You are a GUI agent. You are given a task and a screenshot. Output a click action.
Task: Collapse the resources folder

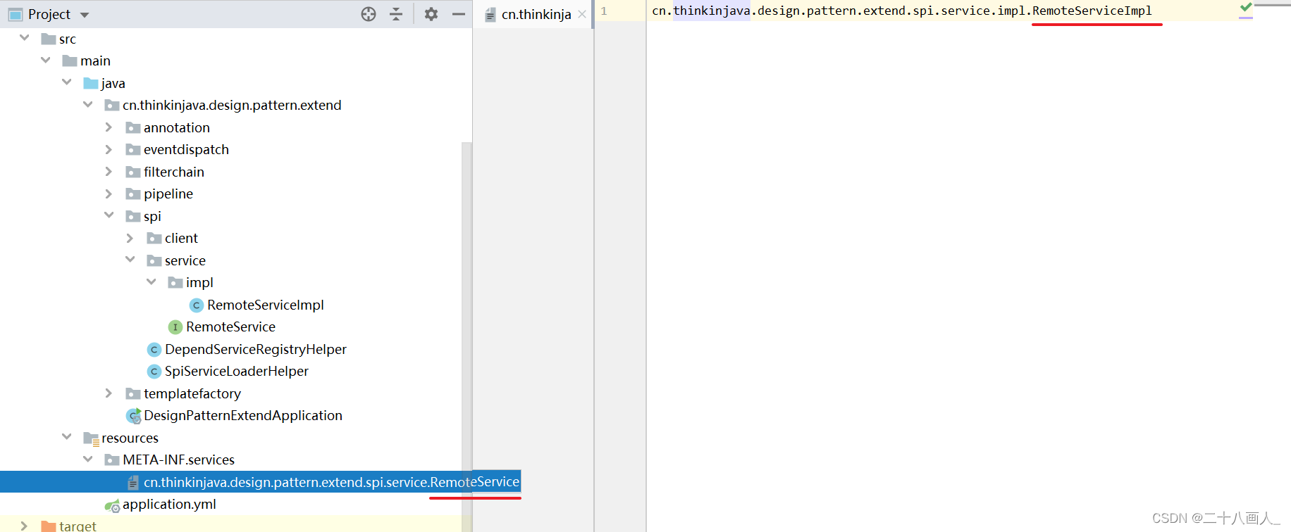pyautogui.click(x=67, y=437)
